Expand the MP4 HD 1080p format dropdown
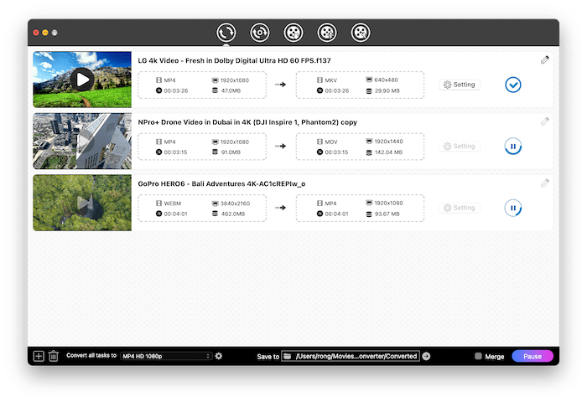The width and height of the screenshot is (587, 402). coord(165,356)
